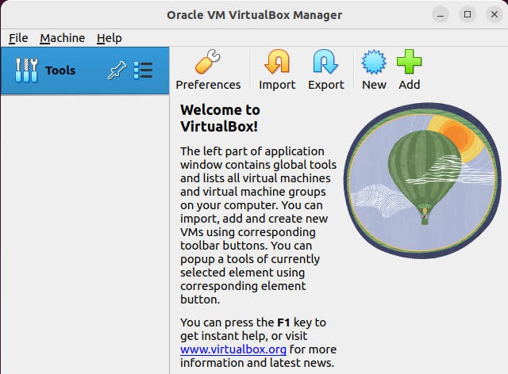Open the Tools list menu icon
The width and height of the screenshot is (508, 374).
pos(143,71)
